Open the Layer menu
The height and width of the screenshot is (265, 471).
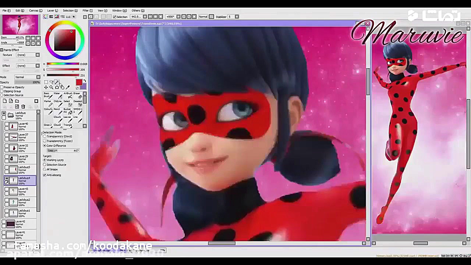52,10
